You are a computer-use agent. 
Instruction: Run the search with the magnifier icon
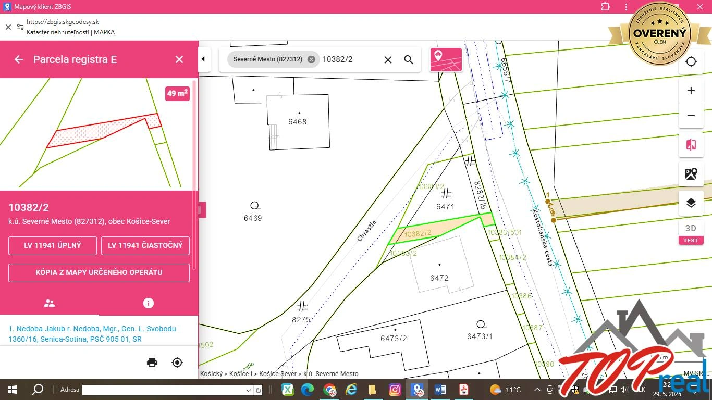(x=409, y=59)
